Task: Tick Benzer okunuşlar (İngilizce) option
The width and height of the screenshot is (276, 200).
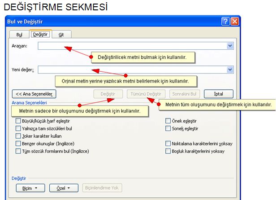Action: click(18, 143)
